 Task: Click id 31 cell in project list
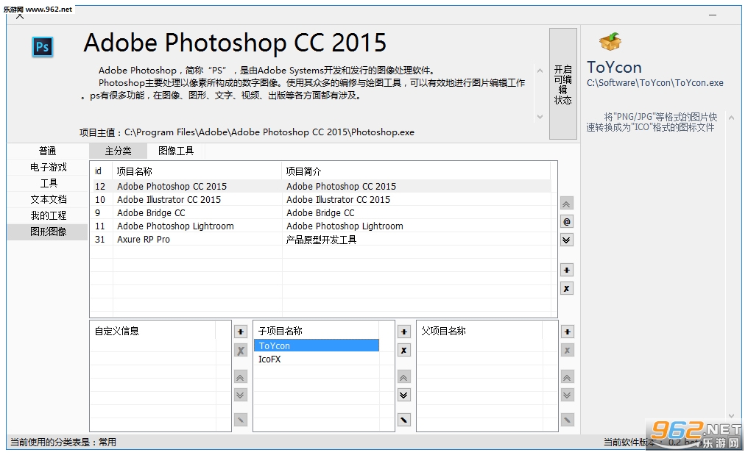[x=99, y=240]
